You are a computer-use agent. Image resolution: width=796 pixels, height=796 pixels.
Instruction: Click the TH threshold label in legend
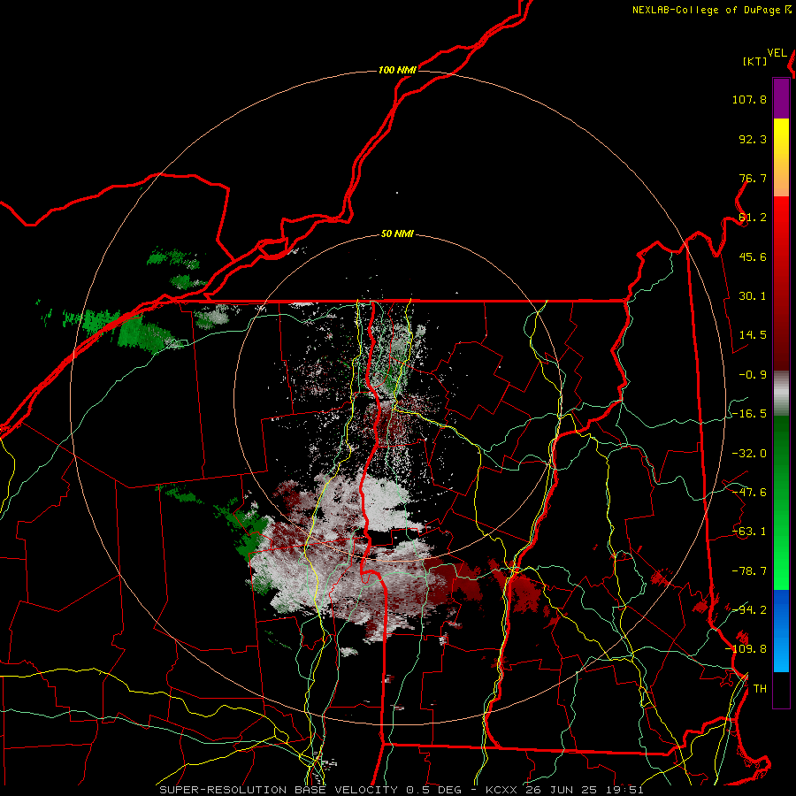pyautogui.click(x=760, y=689)
